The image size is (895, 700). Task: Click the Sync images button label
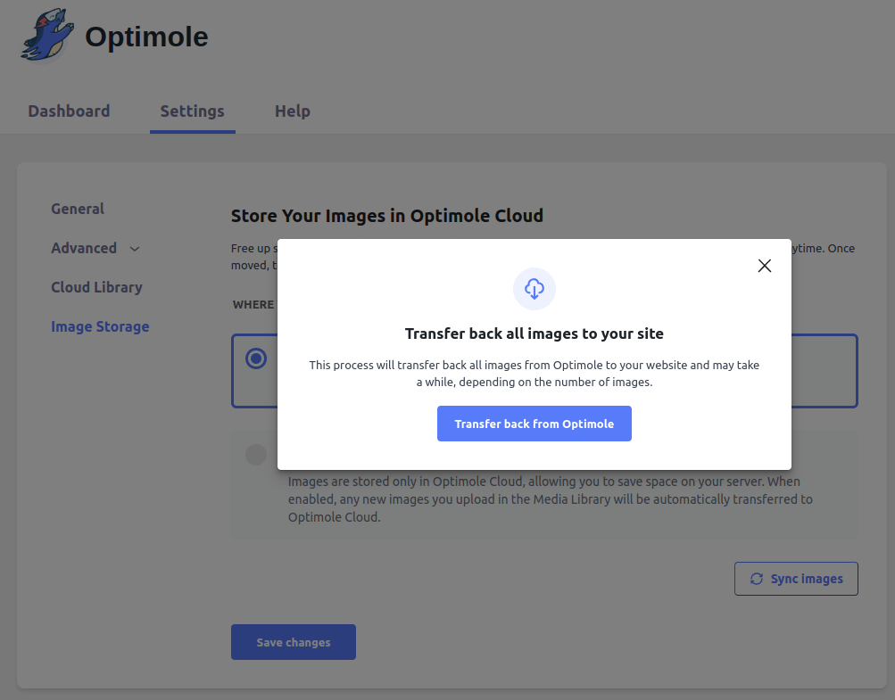tap(807, 579)
